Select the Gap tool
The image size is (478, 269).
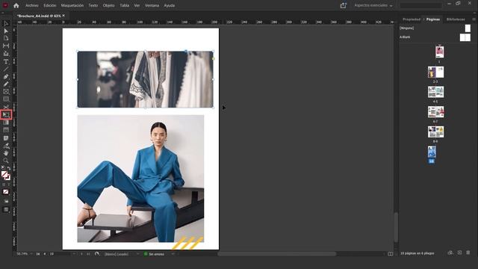click(x=6, y=46)
